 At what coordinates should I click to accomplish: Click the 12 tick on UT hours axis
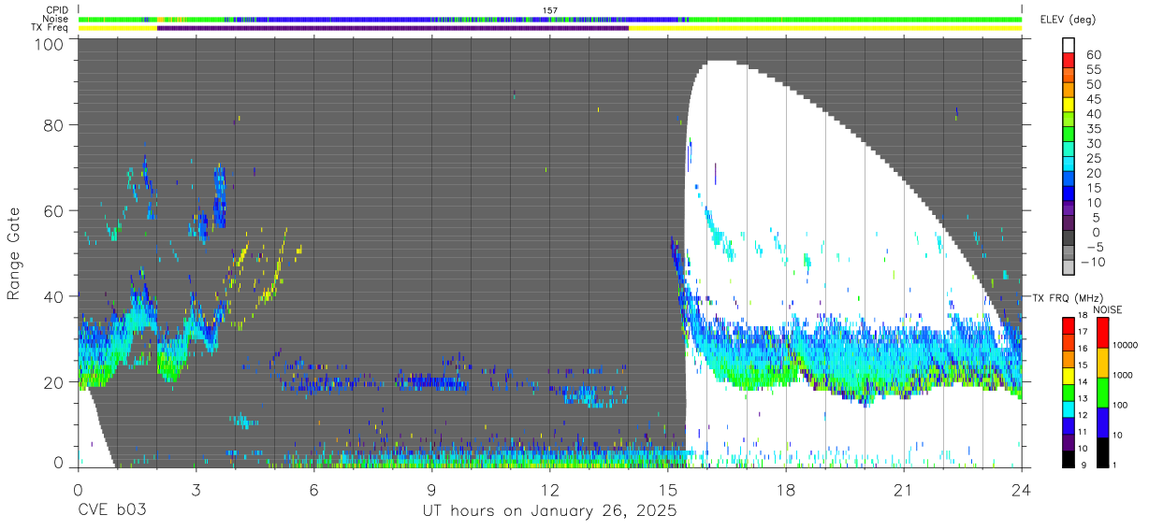click(x=550, y=489)
